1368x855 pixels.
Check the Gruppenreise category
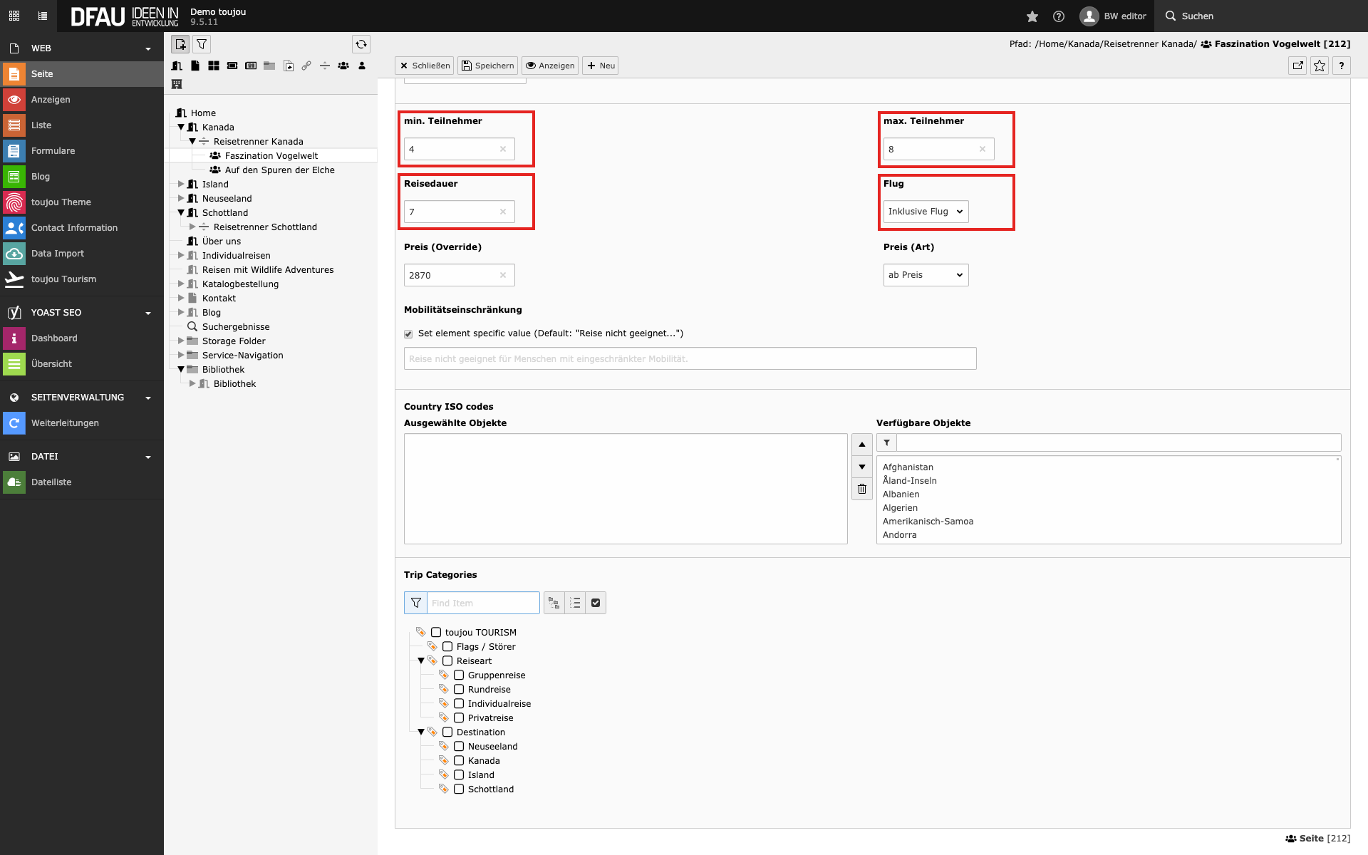click(459, 675)
